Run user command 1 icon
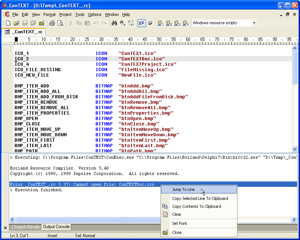This screenshot has width=300, height=240. pos(160,23)
